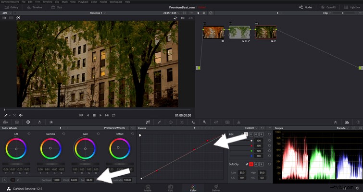The width and height of the screenshot is (363, 192).
Task: Open the Info palette icon
Action: 358,122
